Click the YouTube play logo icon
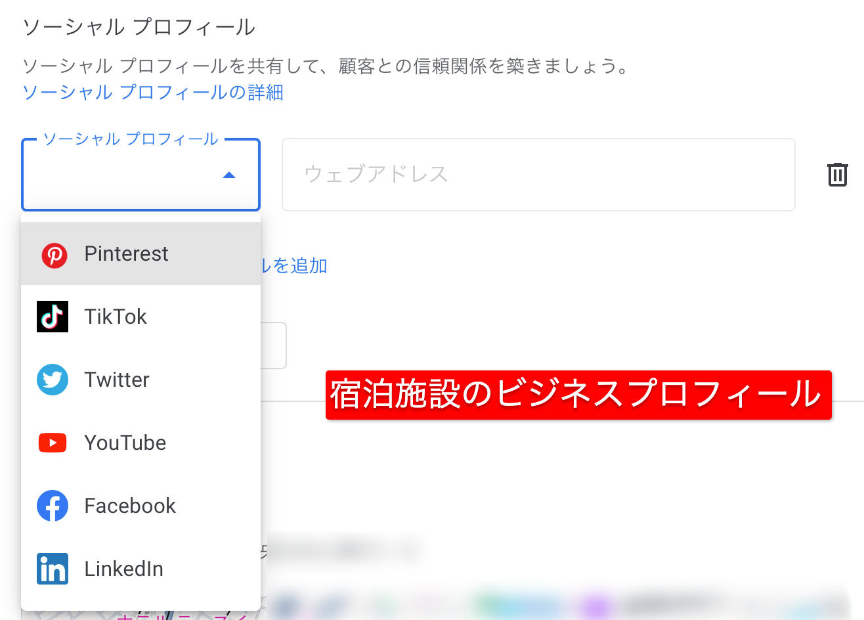 pyautogui.click(x=53, y=443)
